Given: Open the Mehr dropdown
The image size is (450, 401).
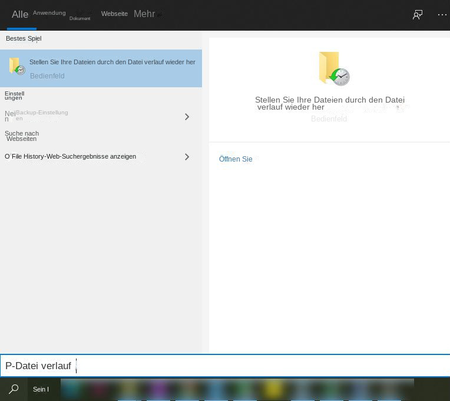Looking at the screenshot, I should [x=144, y=14].
